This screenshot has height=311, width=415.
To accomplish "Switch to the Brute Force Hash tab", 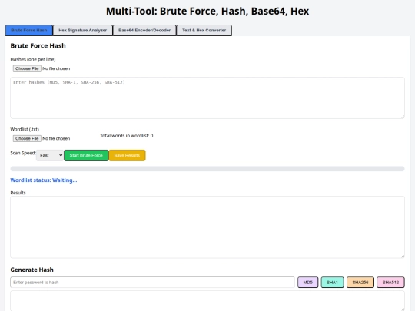I will pyautogui.click(x=29, y=31).
